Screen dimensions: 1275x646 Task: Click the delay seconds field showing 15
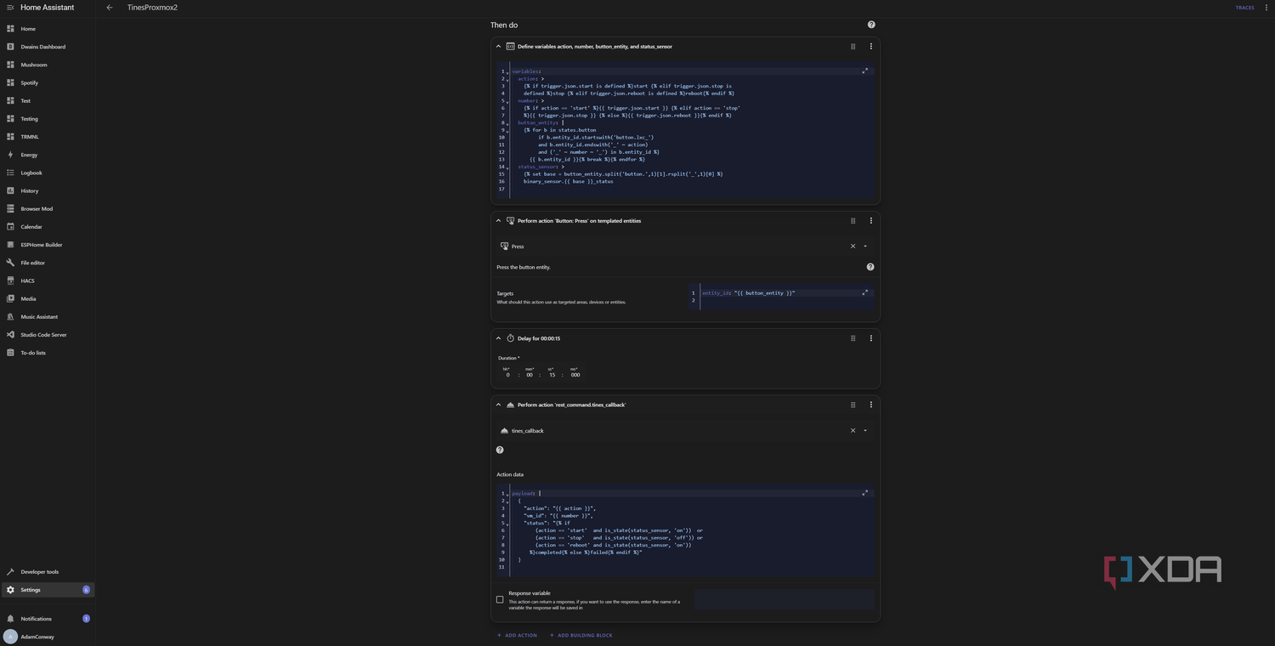tap(552, 375)
